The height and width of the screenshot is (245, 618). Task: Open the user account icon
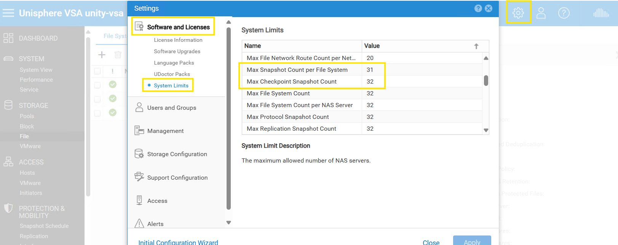541,13
